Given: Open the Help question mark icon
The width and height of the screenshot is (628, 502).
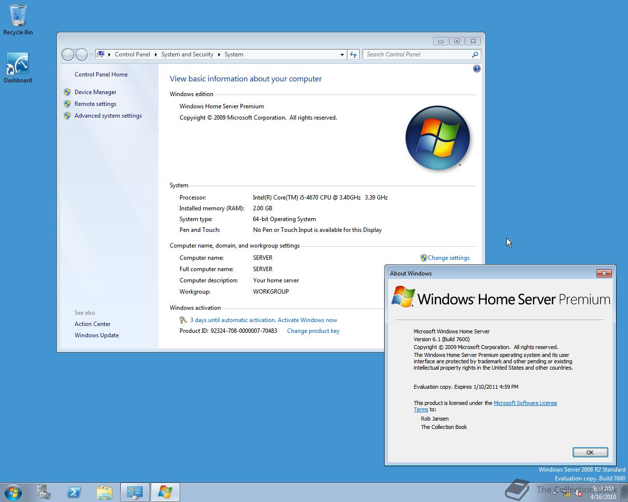Looking at the screenshot, I should (x=476, y=69).
